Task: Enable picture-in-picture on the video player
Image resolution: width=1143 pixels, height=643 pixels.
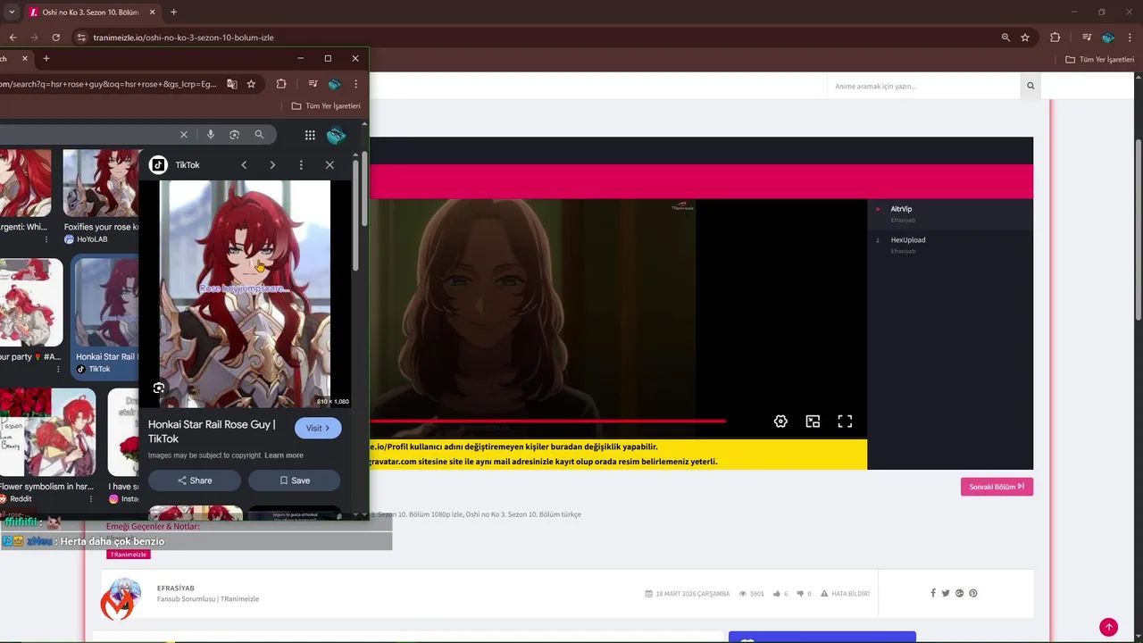Action: (x=813, y=422)
